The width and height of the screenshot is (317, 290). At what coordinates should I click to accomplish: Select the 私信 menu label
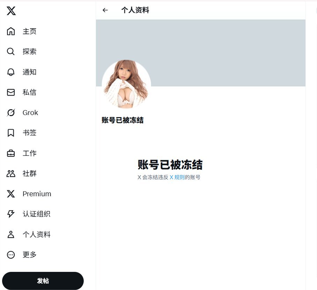[x=30, y=92]
